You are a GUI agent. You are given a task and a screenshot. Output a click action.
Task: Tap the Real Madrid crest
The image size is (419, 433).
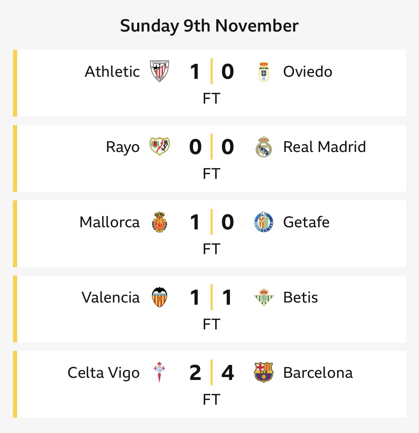(264, 147)
